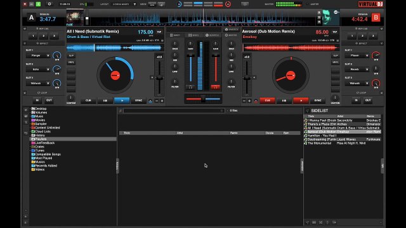
Task: Click deck B Slot 3 effect strength knob
Action: point(376,83)
